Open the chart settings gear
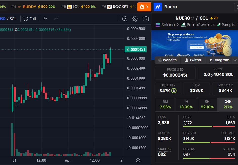This screenshot has width=238, height=165. [x=135, y=19]
